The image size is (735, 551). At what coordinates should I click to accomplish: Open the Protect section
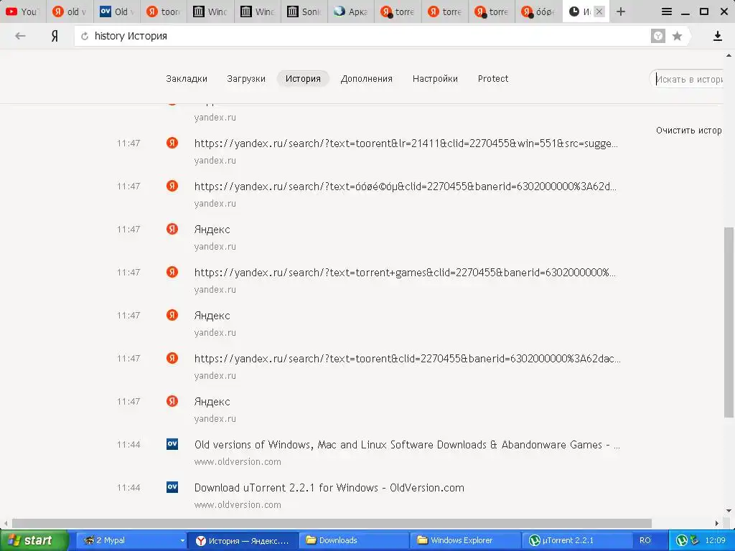tap(492, 79)
